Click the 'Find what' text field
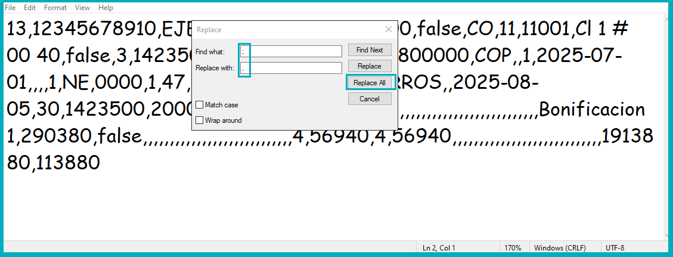 coord(291,51)
